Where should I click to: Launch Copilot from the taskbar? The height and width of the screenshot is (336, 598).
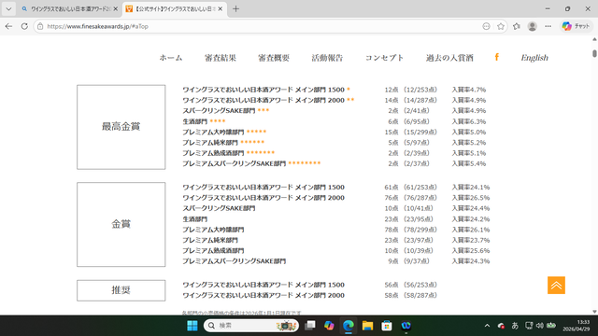[329, 326]
